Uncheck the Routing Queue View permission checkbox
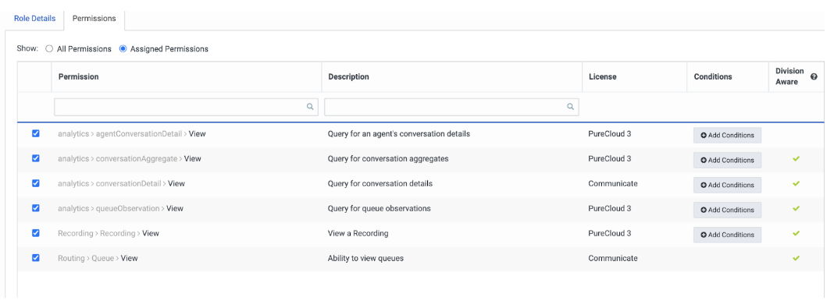834x304 pixels. (36, 258)
